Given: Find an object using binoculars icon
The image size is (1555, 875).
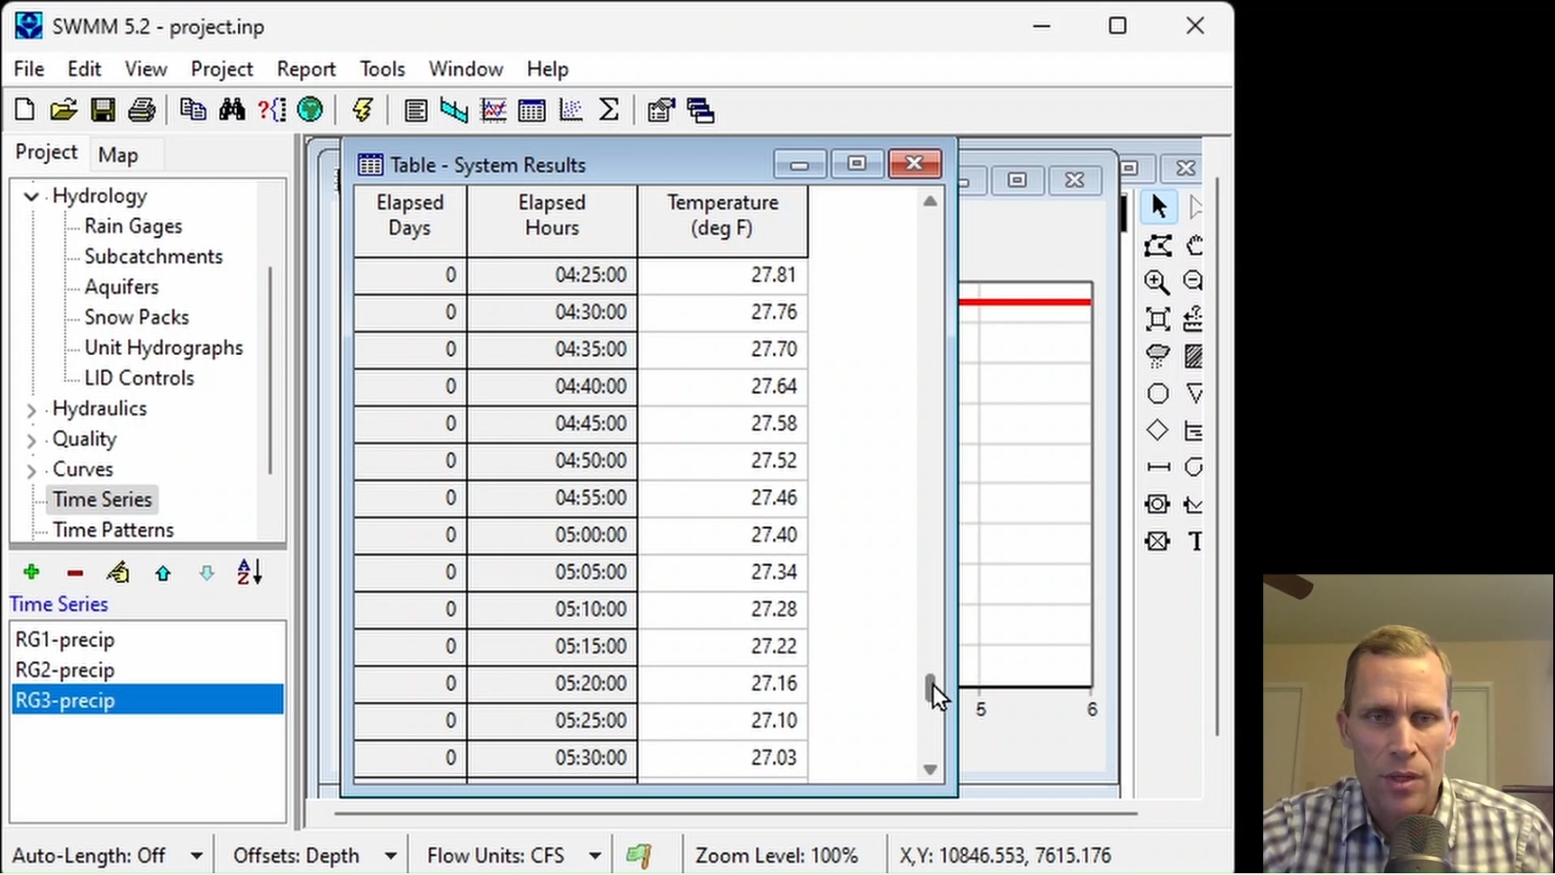Looking at the screenshot, I should coord(232,110).
